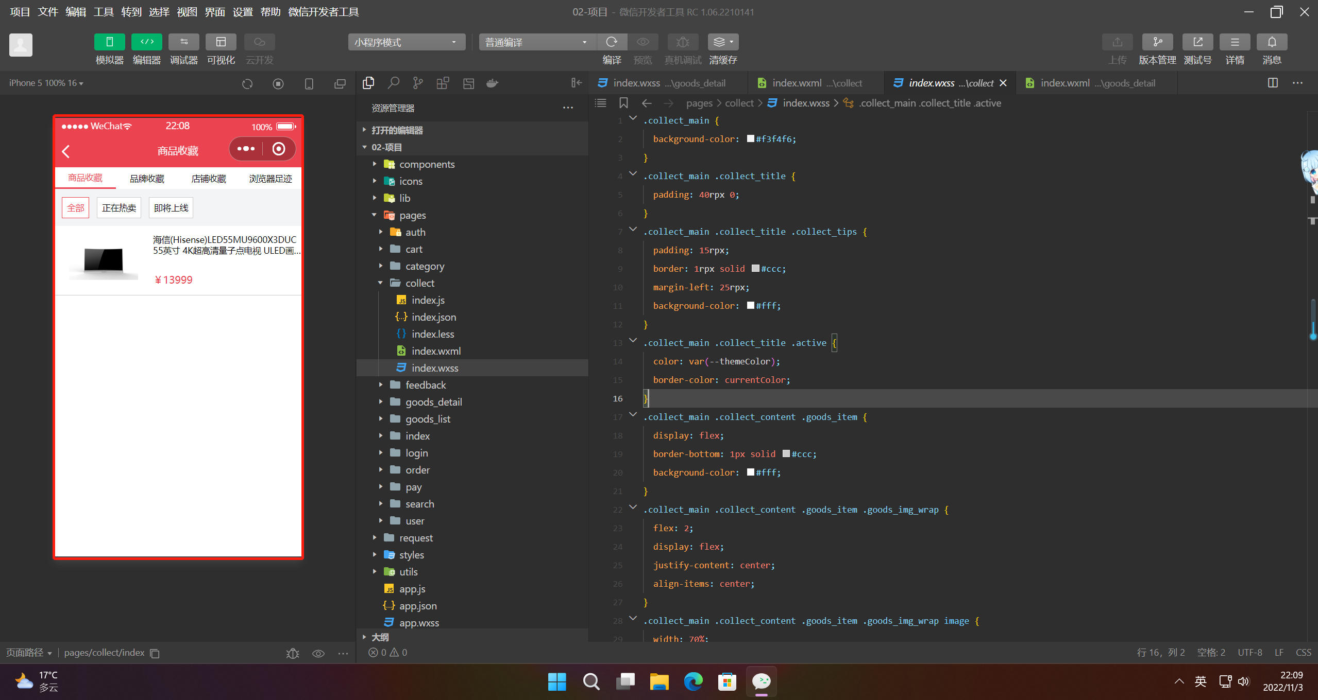Toggle the simulator panel button
This screenshot has height=700, width=1318.
[x=109, y=42]
